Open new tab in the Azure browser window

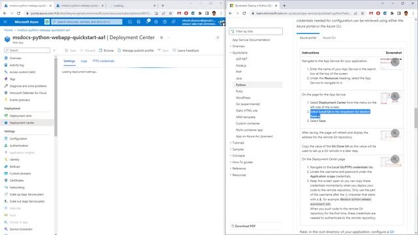pos(163,5)
